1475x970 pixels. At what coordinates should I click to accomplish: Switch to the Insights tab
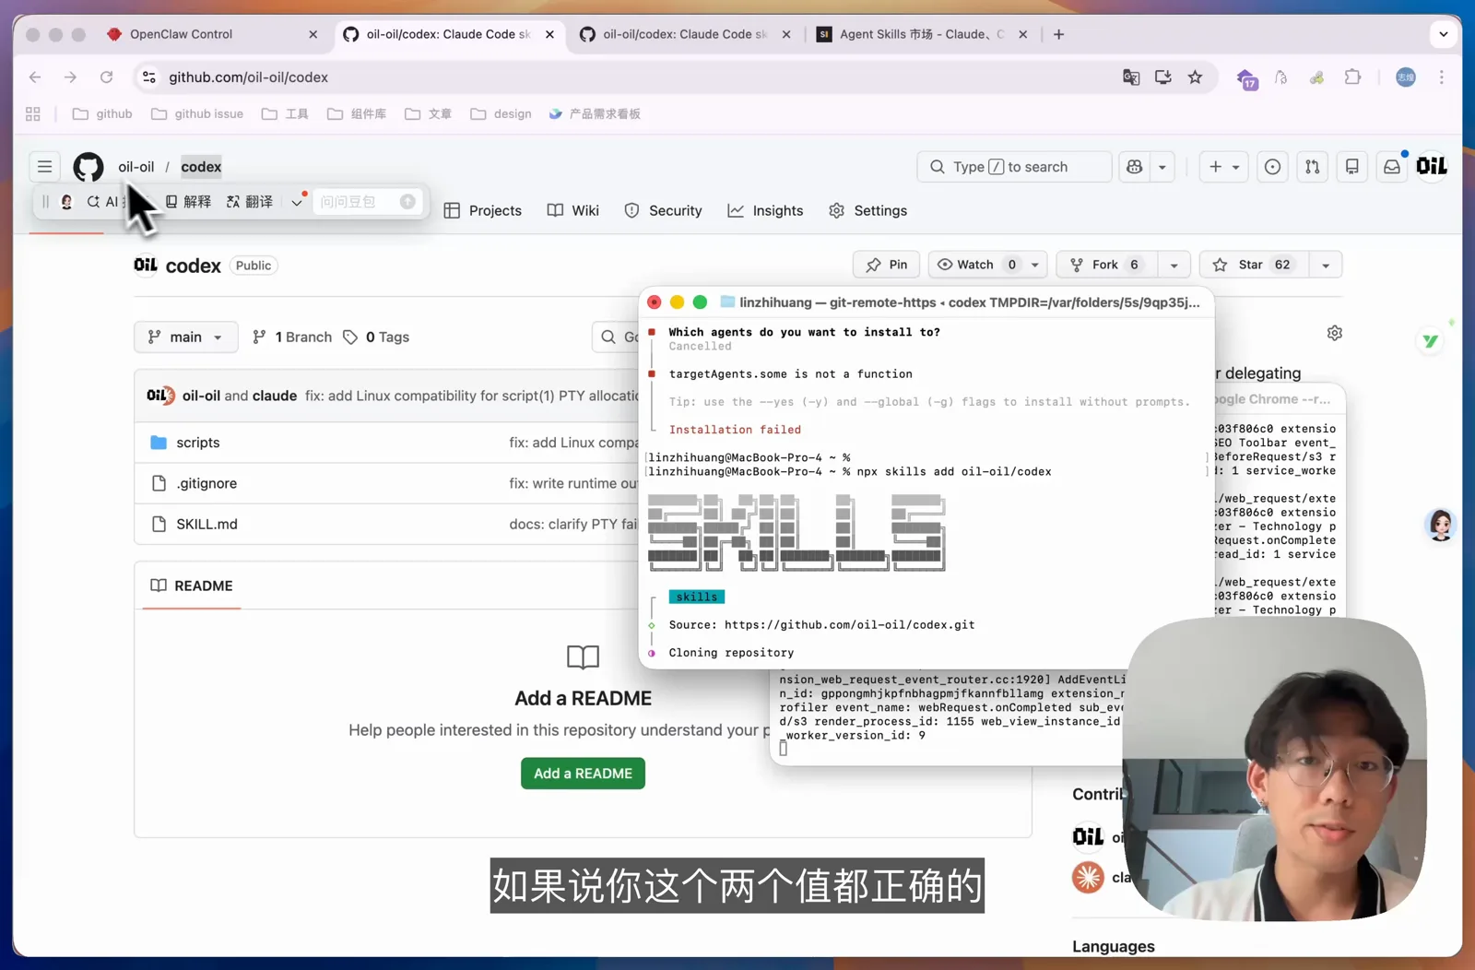(x=765, y=210)
